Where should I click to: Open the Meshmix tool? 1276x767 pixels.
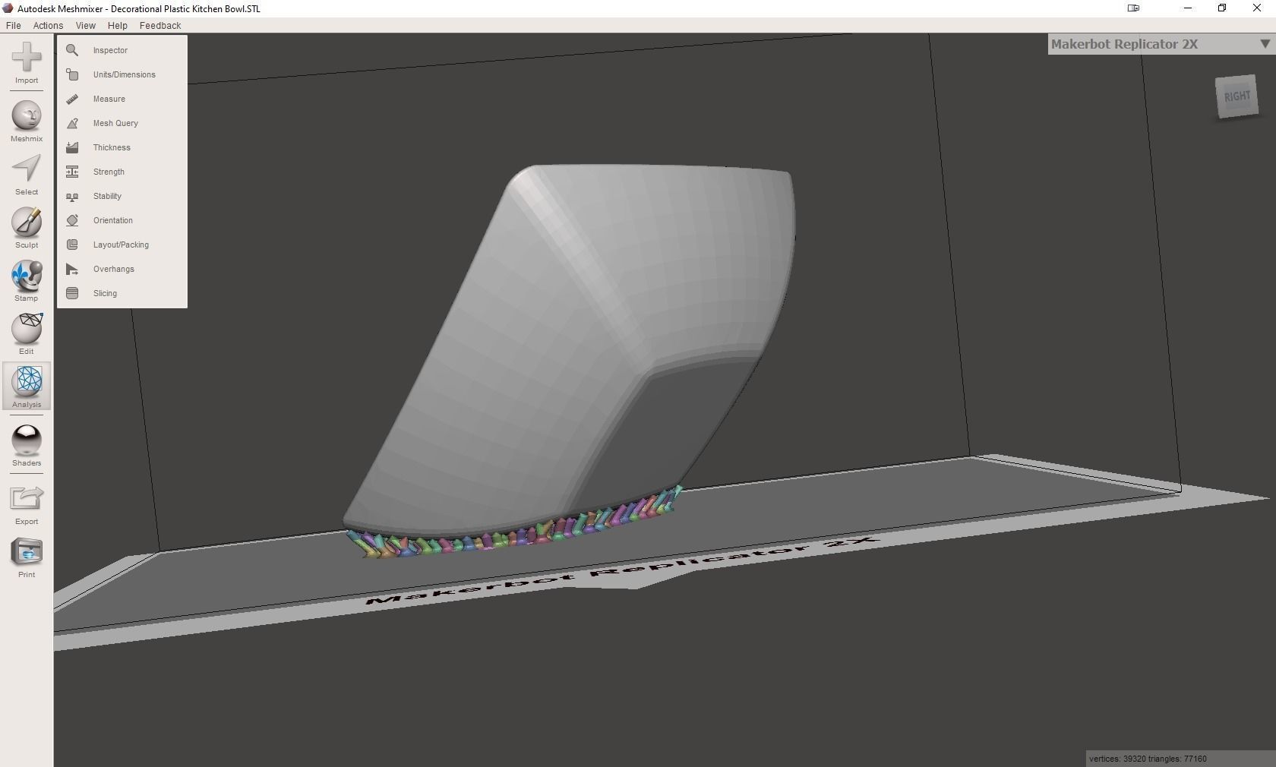(27, 116)
